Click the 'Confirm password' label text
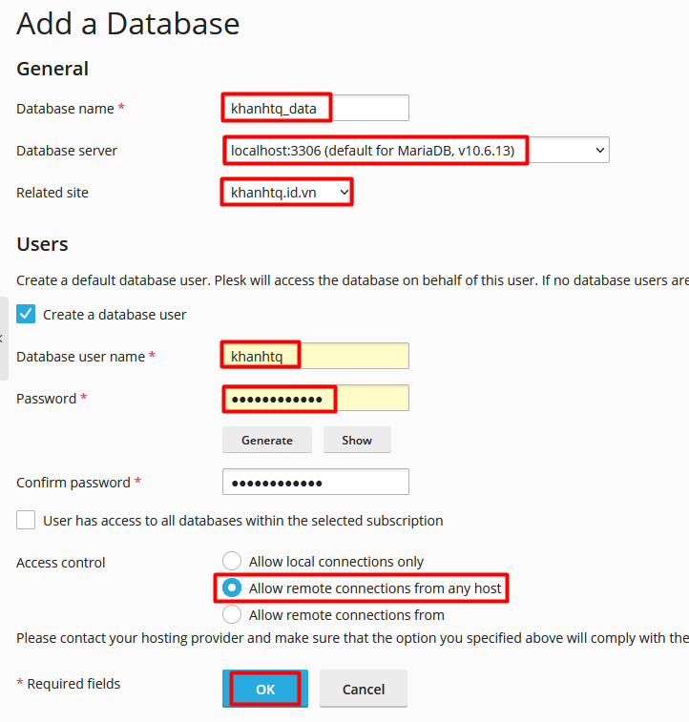This screenshot has height=722, width=689. click(73, 483)
